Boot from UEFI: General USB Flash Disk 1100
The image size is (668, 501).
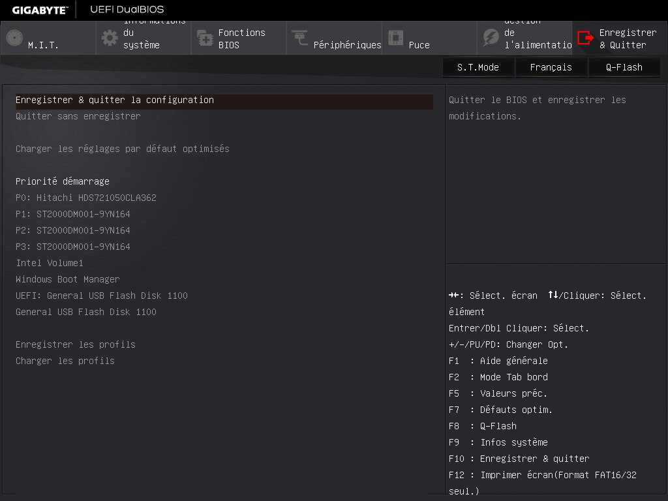pyautogui.click(x=101, y=296)
